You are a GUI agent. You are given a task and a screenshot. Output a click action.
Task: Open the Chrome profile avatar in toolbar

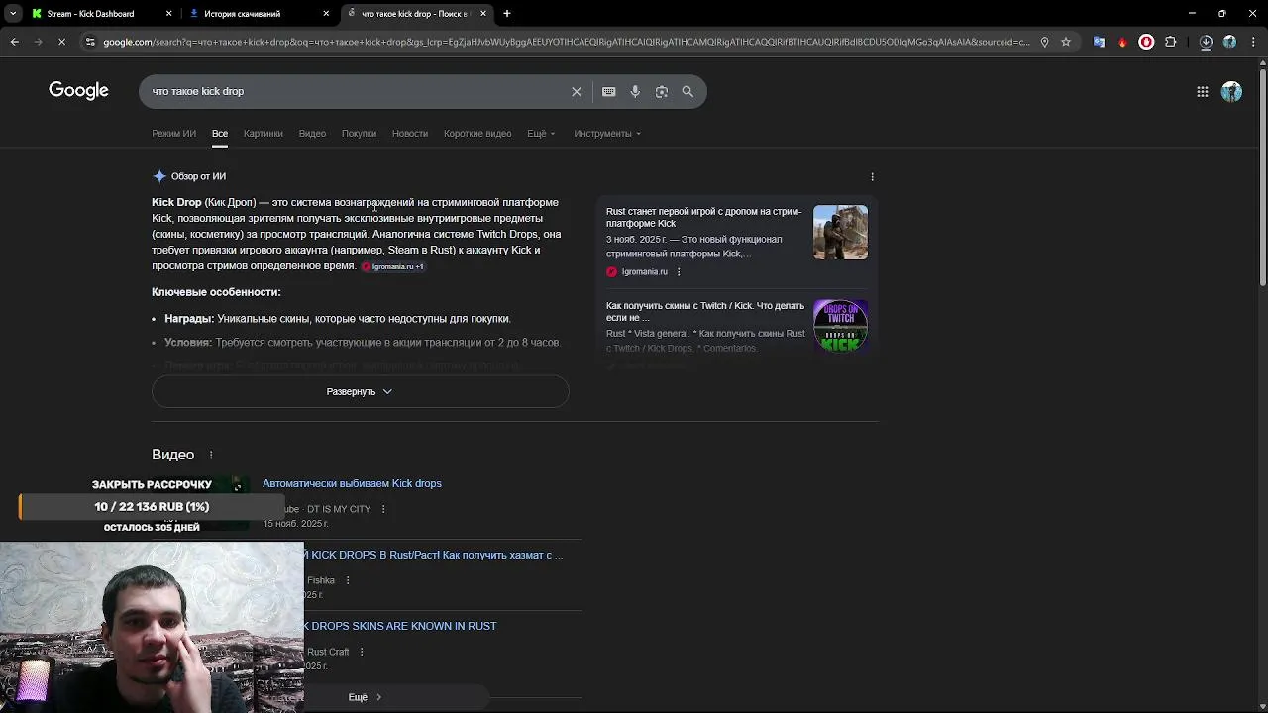click(x=1229, y=42)
